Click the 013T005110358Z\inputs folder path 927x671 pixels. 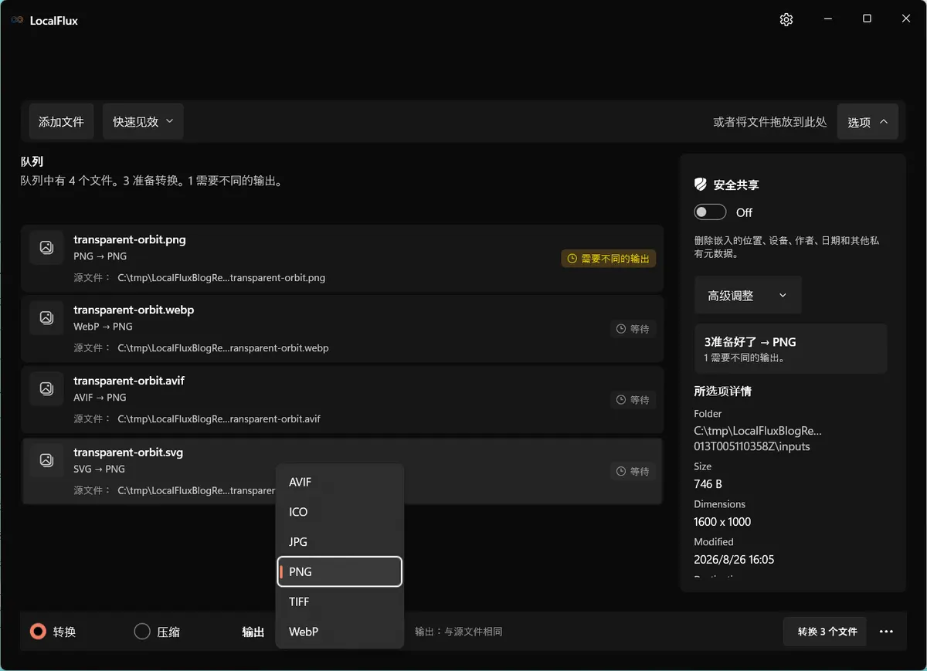click(x=752, y=446)
